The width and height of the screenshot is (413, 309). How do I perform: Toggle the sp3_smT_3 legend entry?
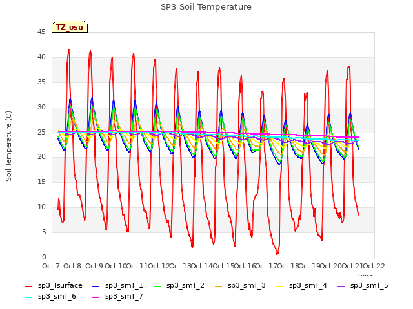coord(240,286)
